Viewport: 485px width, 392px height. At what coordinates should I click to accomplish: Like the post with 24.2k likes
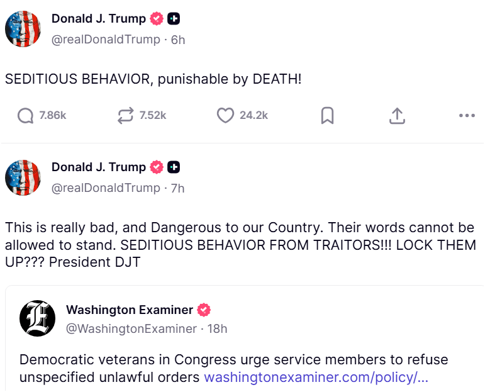225,116
